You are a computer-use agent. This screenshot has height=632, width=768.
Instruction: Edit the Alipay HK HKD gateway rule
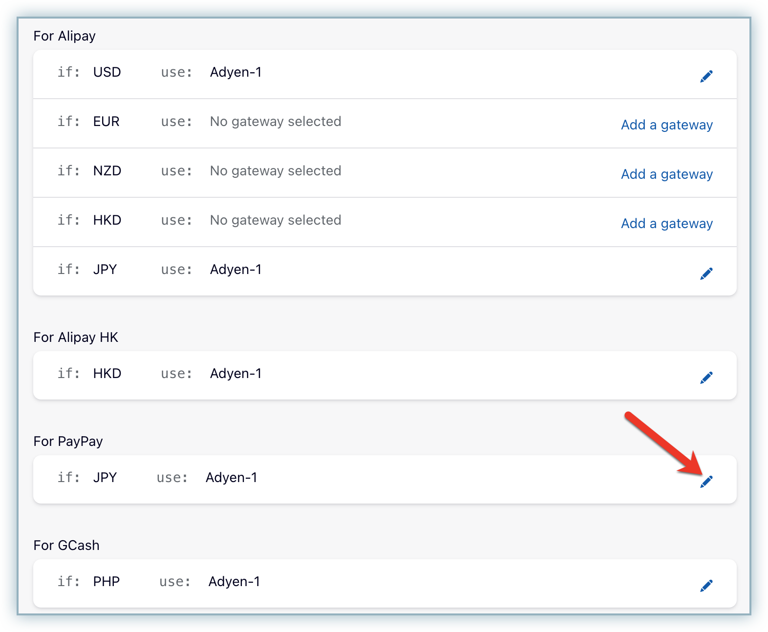tap(706, 378)
